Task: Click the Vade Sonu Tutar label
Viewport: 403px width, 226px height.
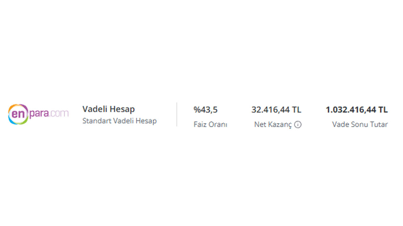Action: (360, 125)
